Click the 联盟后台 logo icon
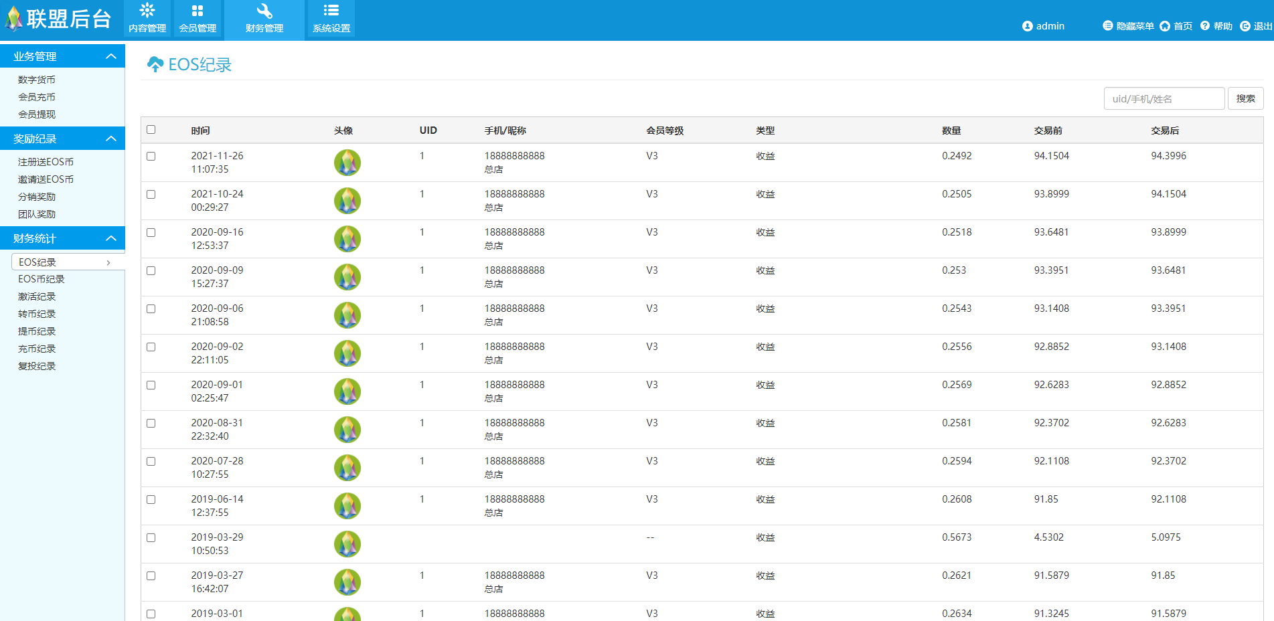Viewport: 1274px width, 621px height. [13, 19]
